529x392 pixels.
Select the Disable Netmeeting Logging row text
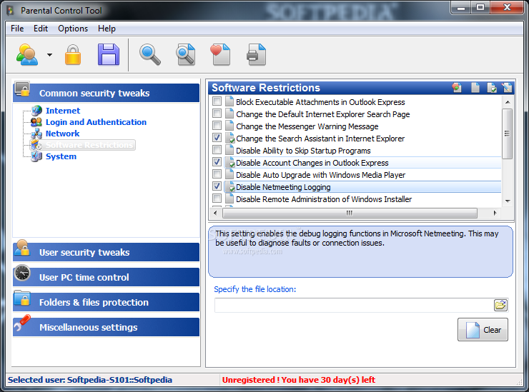[x=283, y=187]
